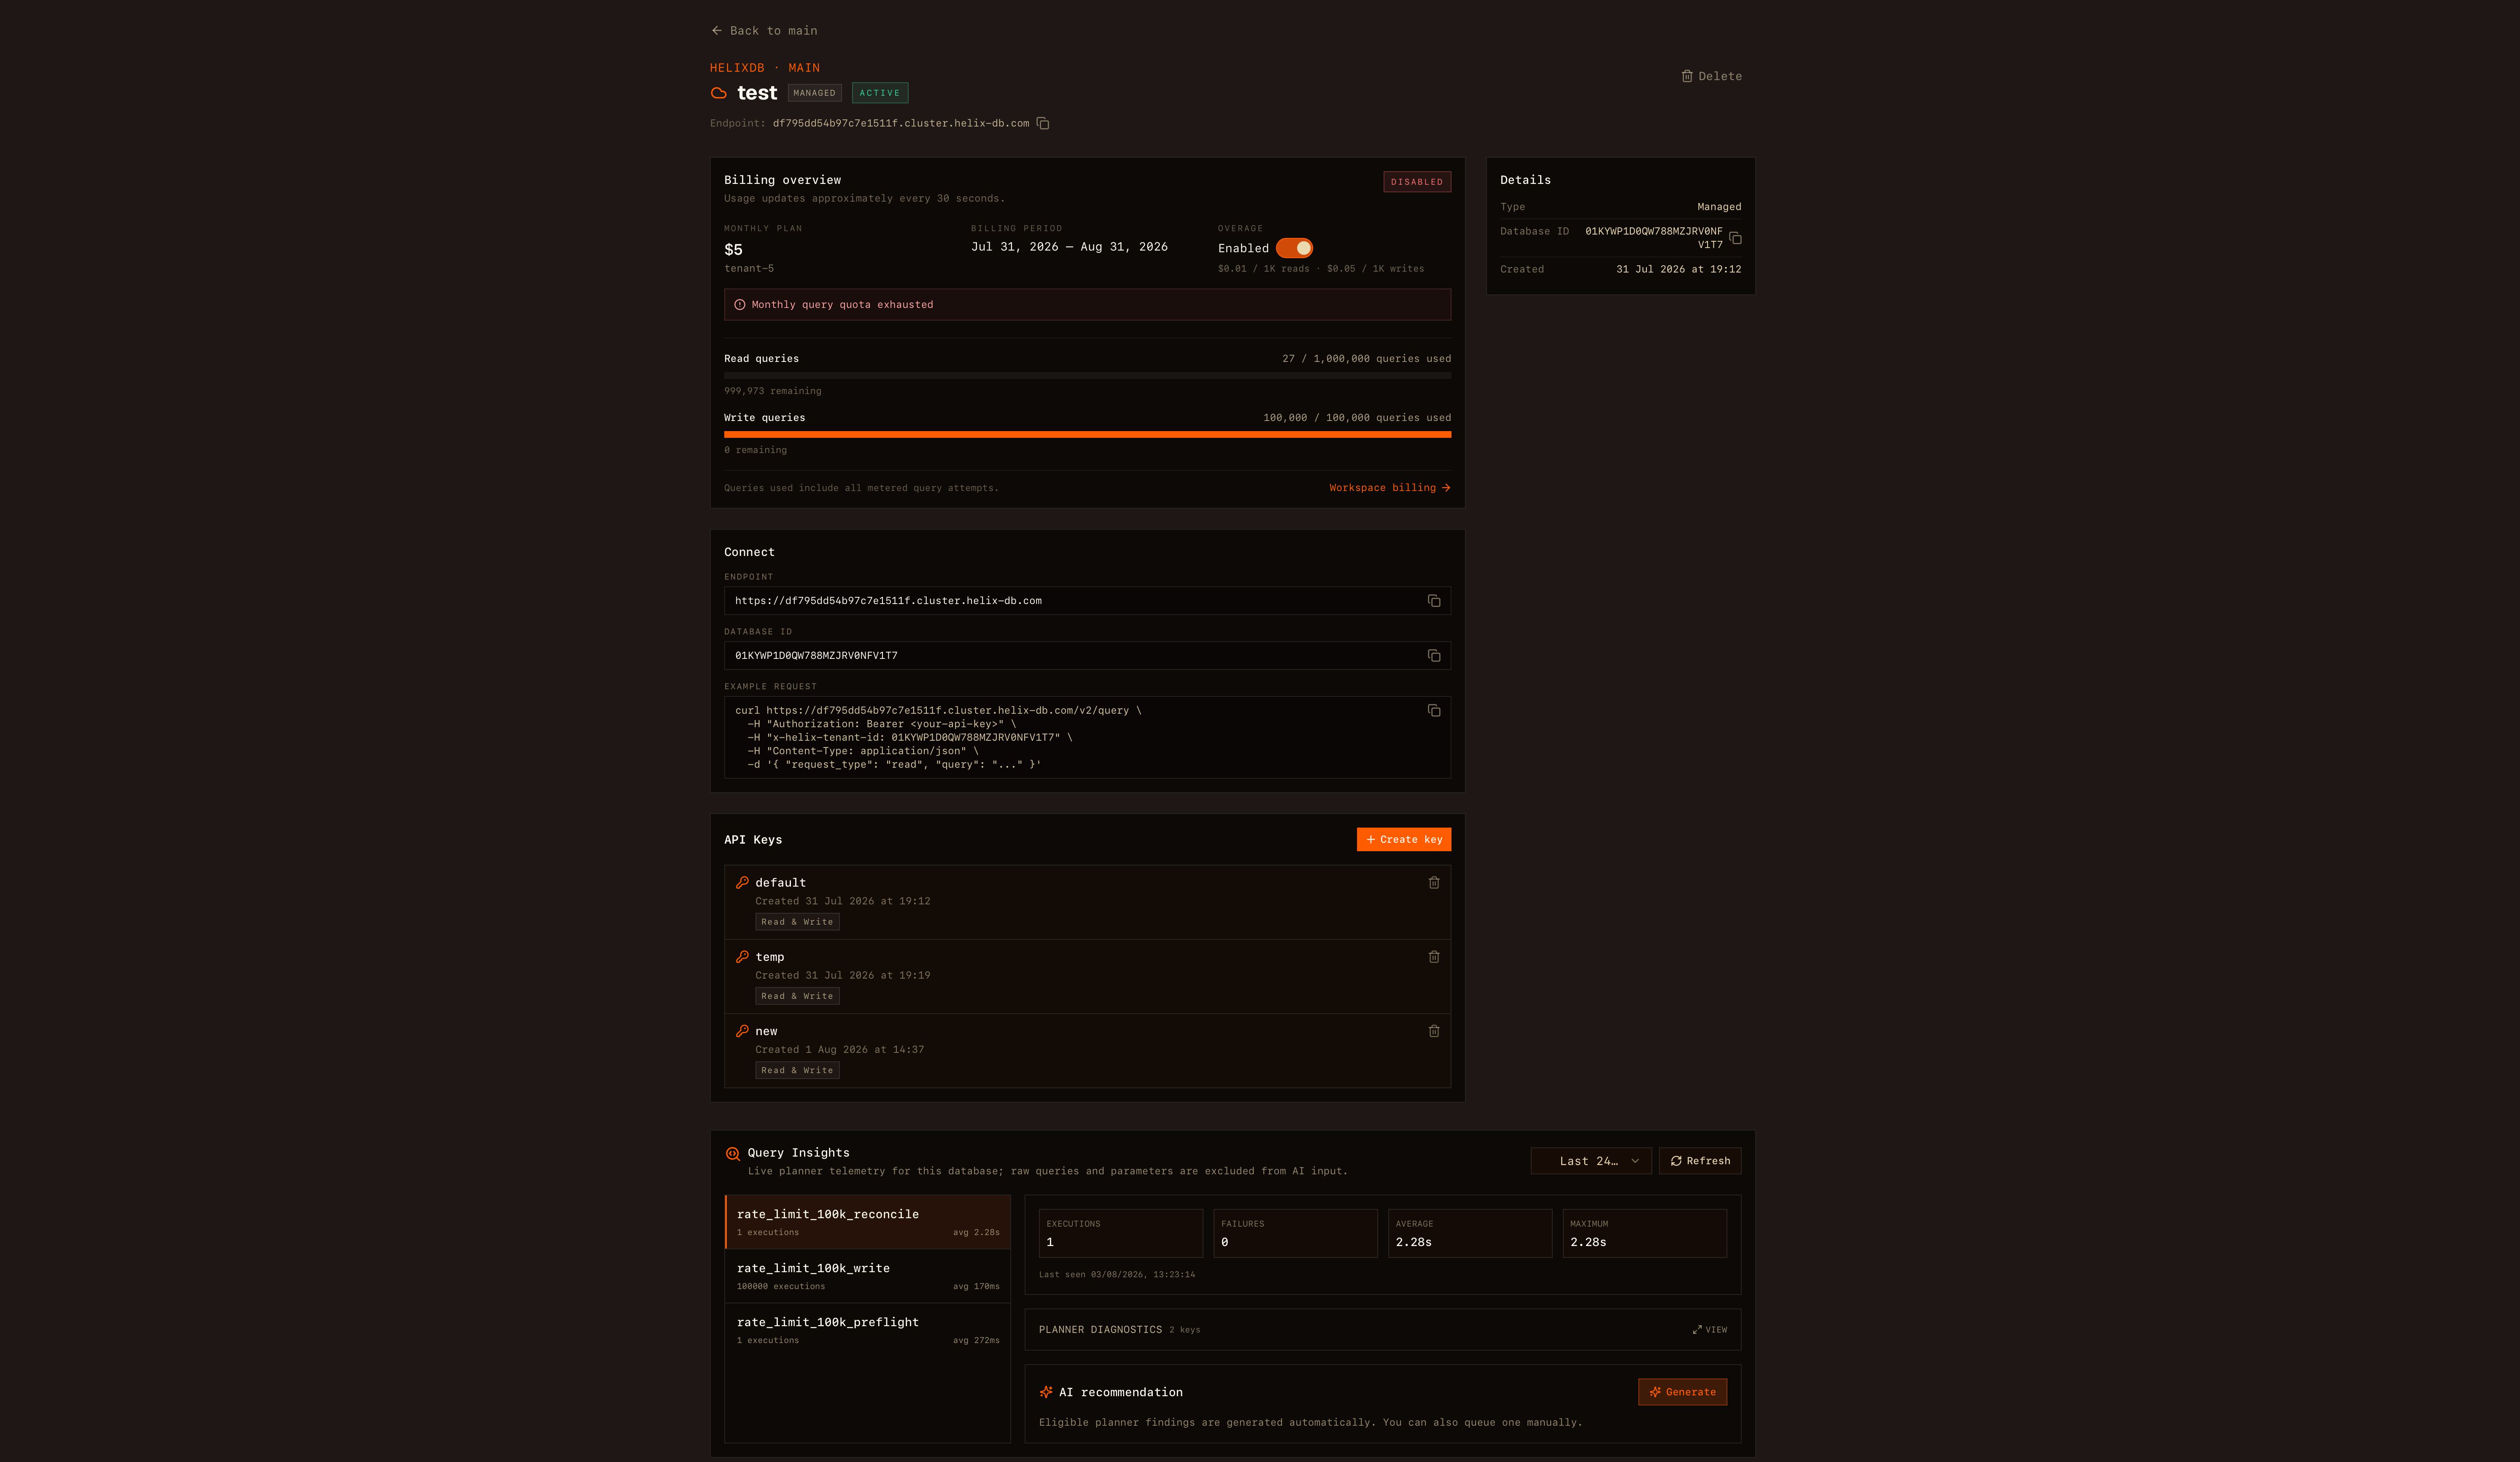Toggle the Overage Enabled switch

pyautogui.click(x=1294, y=248)
